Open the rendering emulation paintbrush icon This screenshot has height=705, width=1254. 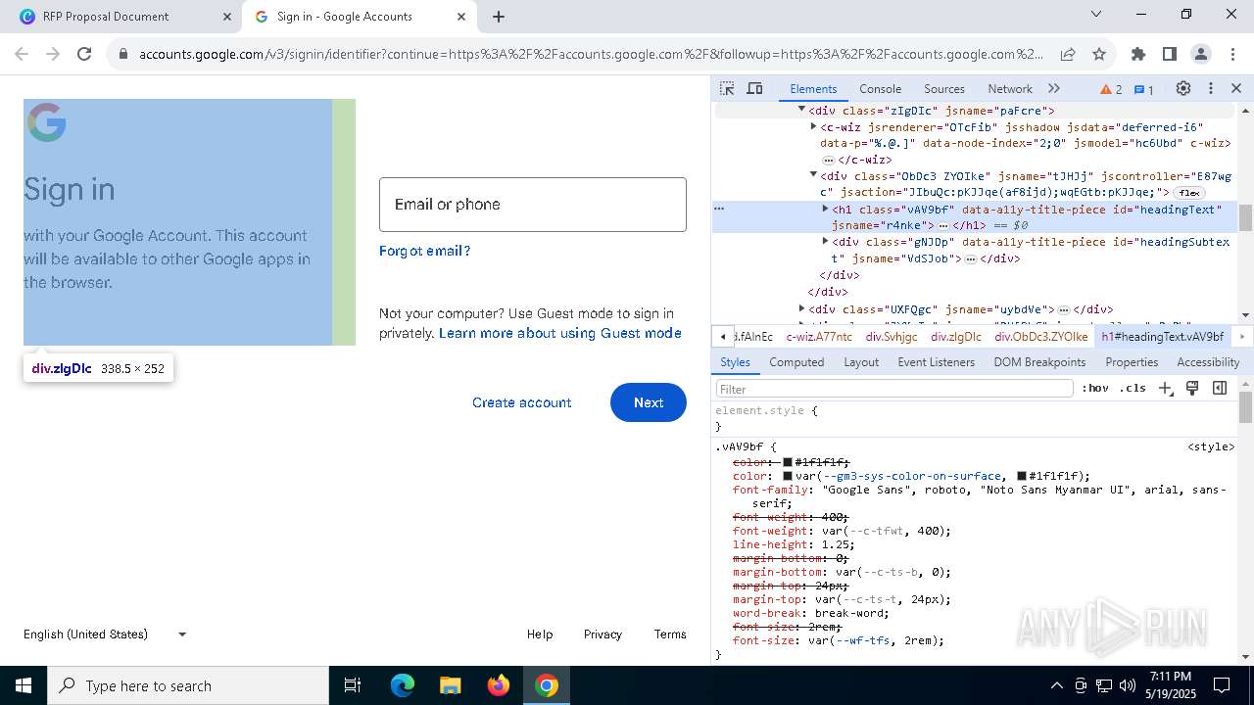click(1192, 388)
